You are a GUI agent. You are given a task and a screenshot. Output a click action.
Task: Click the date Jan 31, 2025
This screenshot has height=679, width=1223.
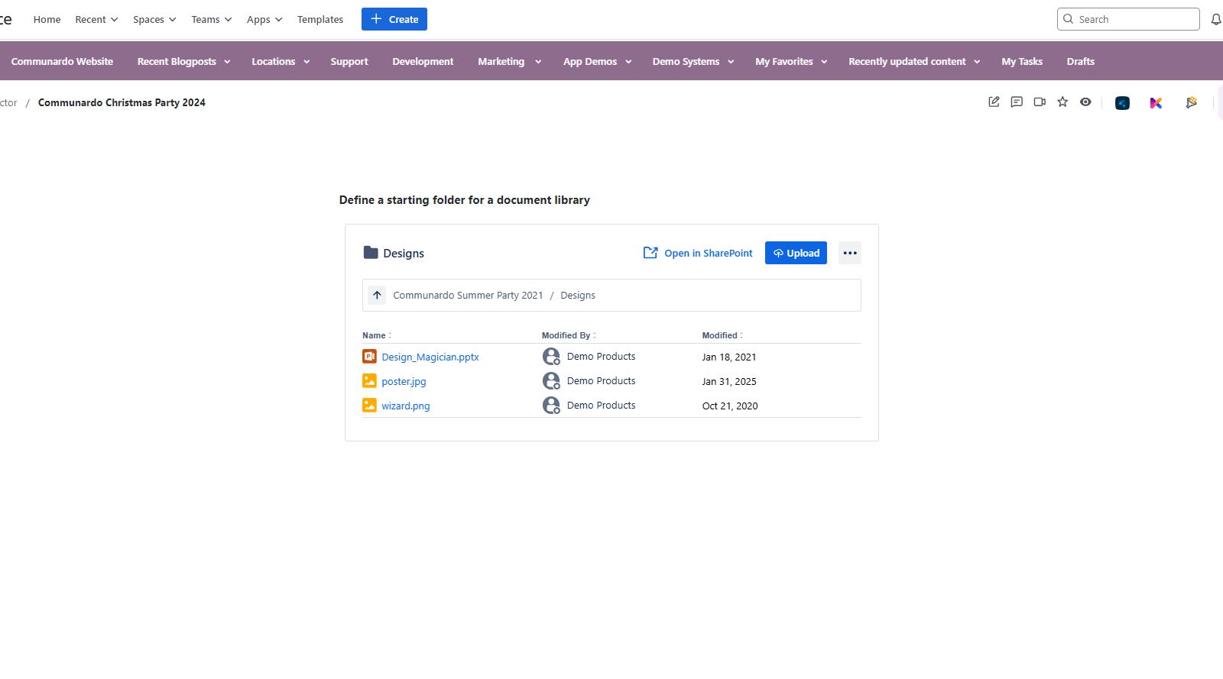pos(729,381)
